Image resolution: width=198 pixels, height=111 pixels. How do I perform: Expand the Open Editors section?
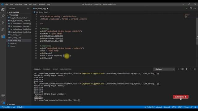coord(14,12)
